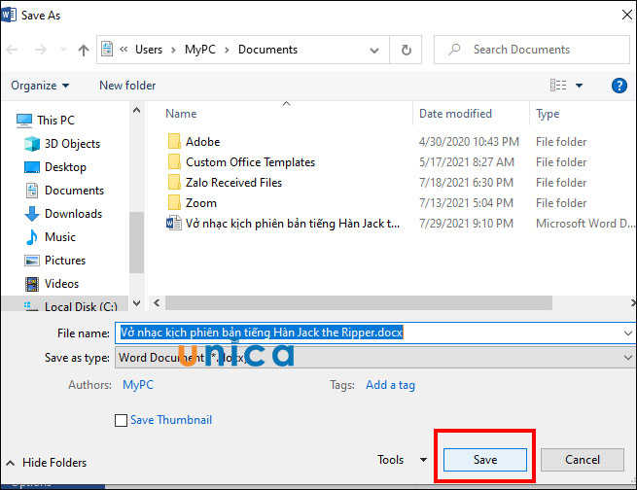Click the Word icon in the title bar
637x490 pixels.
pyautogui.click(x=9, y=15)
